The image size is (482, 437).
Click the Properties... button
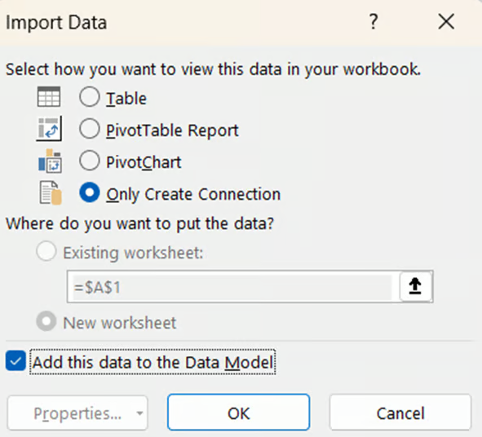click(77, 413)
